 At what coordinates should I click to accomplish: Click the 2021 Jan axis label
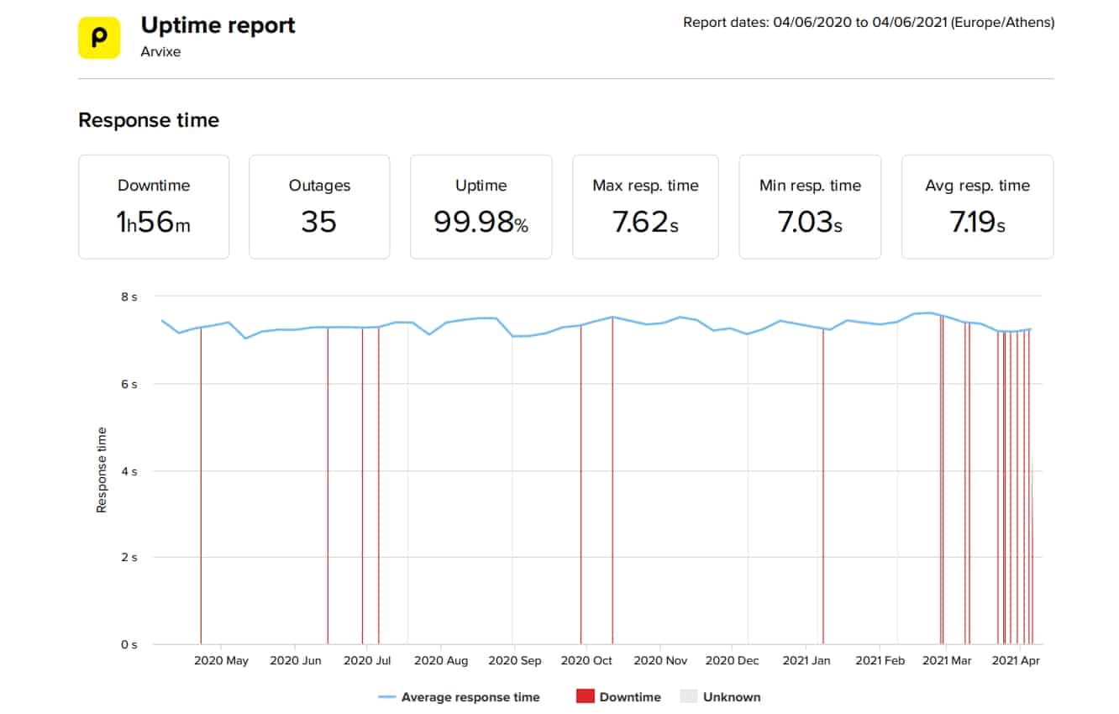806,661
